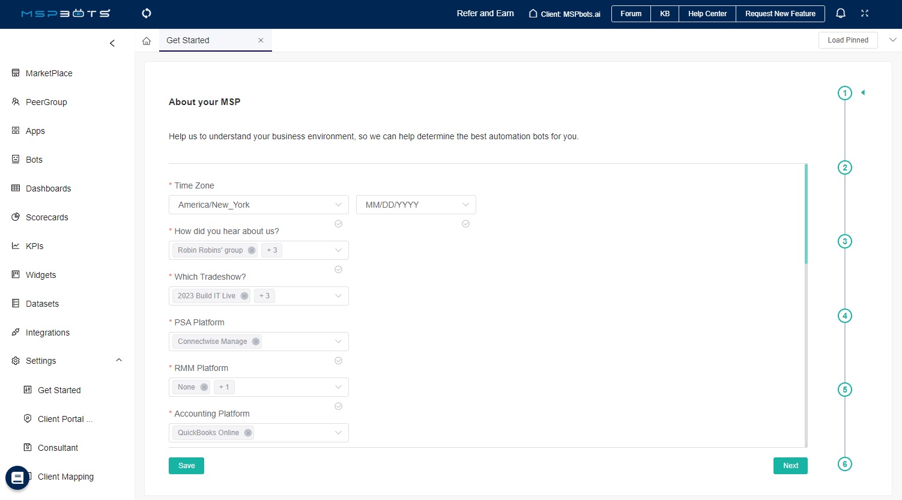Collapse the sidebar with the left arrow

pyautogui.click(x=112, y=43)
